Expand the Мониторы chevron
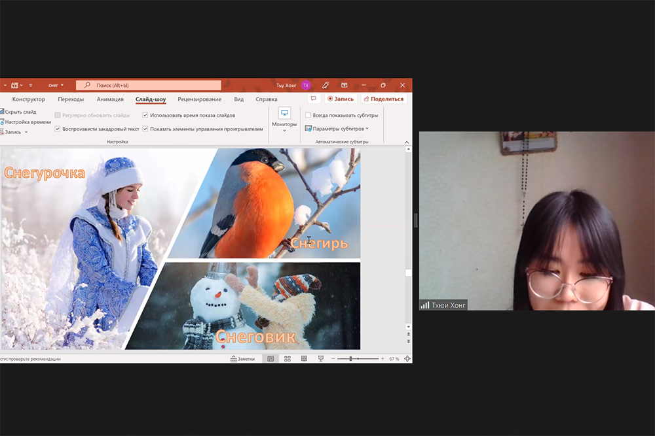The image size is (655, 436). 284,131
